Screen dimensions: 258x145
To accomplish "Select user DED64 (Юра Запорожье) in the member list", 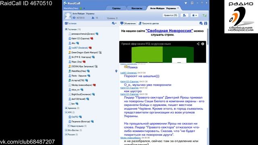I will 82,66.
